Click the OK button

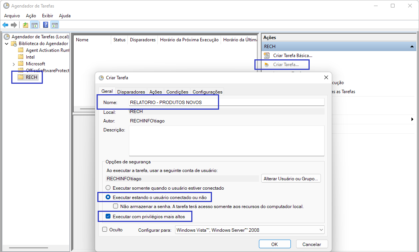(x=275, y=244)
